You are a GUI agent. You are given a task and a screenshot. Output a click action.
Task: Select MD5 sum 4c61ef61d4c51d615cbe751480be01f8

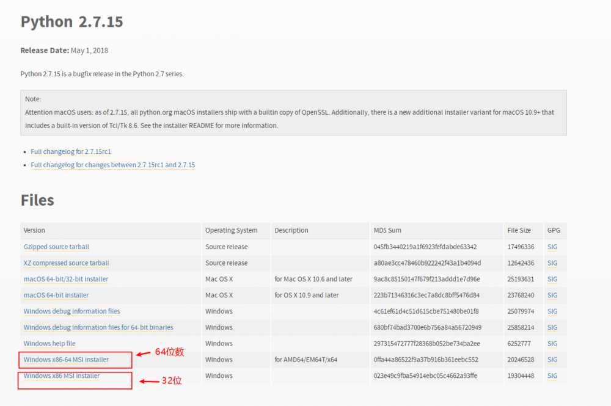(426, 311)
